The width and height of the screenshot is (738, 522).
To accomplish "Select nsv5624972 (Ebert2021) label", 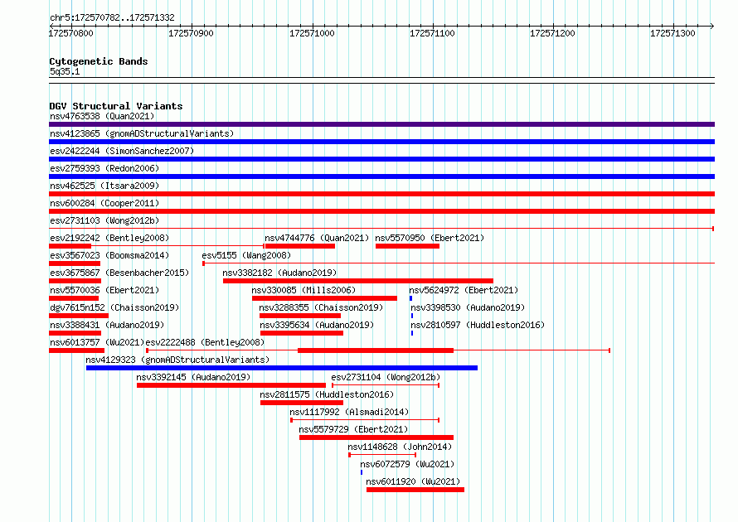I will click(x=464, y=290).
